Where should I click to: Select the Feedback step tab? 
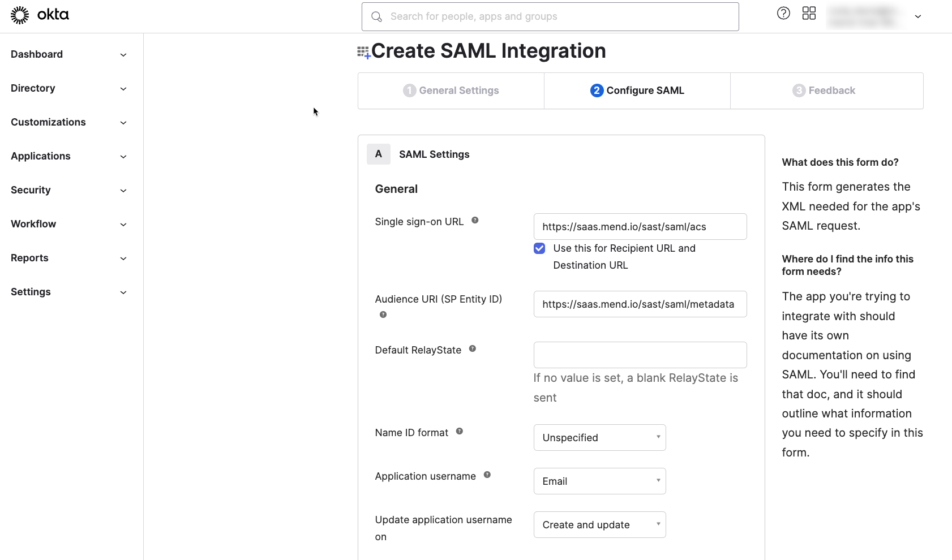pyautogui.click(x=824, y=91)
